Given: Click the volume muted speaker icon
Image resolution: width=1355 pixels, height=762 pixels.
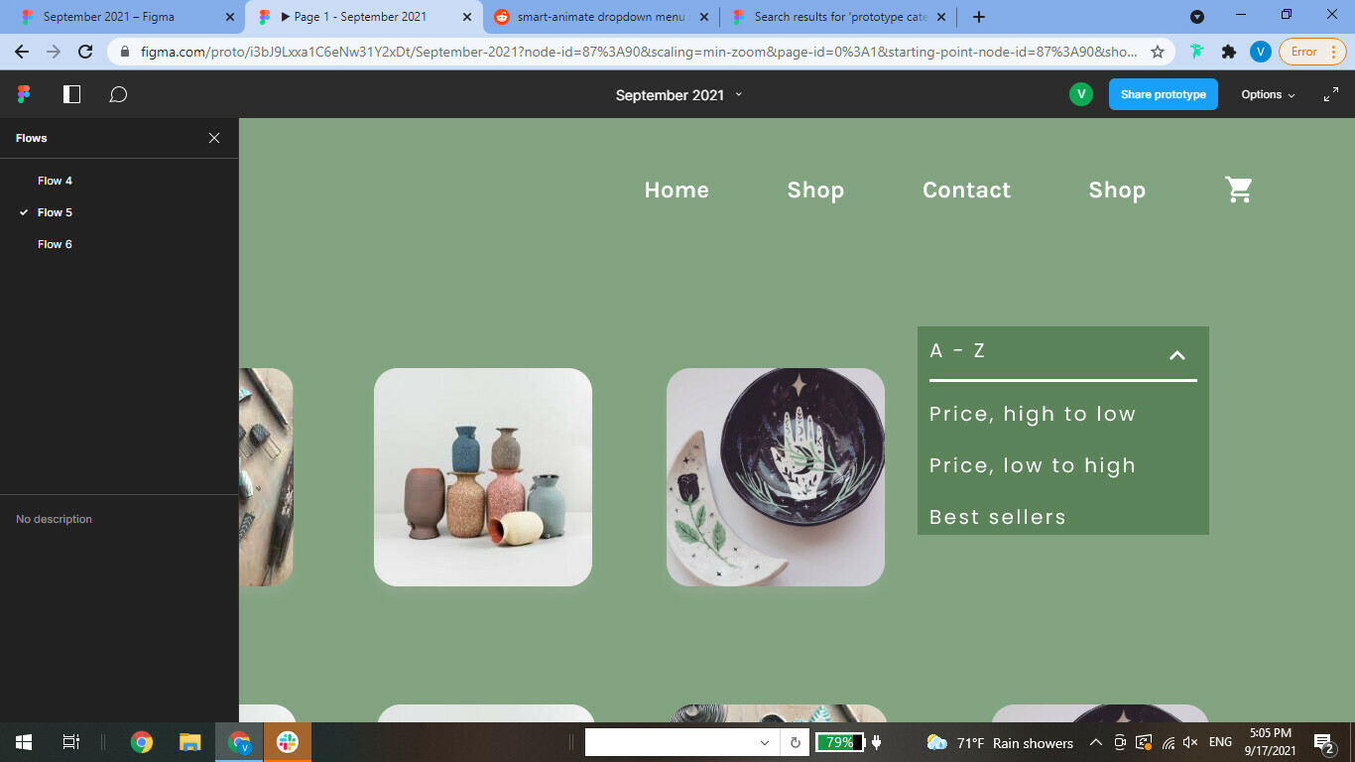Looking at the screenshot, I should click(1190, 742).
